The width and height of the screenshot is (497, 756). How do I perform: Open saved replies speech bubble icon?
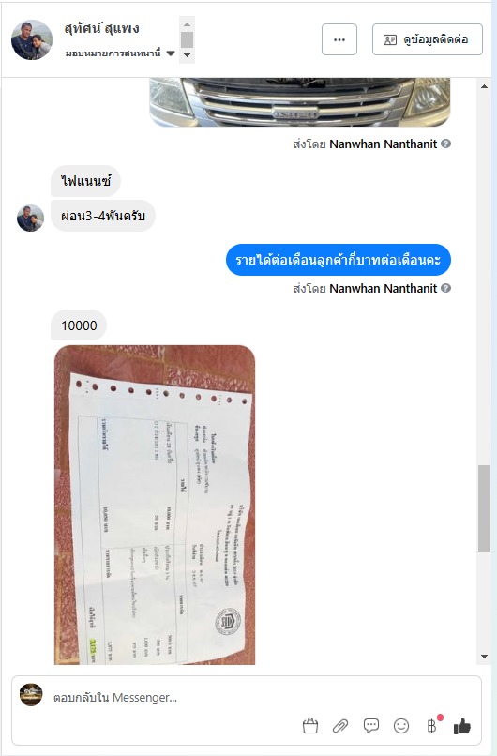point(370,726)
